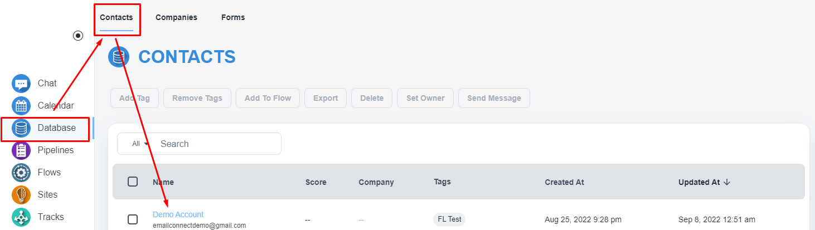The width and height of the screenshot is (815, 230).
Task: Click the Export button
Action: pos(326,98)
